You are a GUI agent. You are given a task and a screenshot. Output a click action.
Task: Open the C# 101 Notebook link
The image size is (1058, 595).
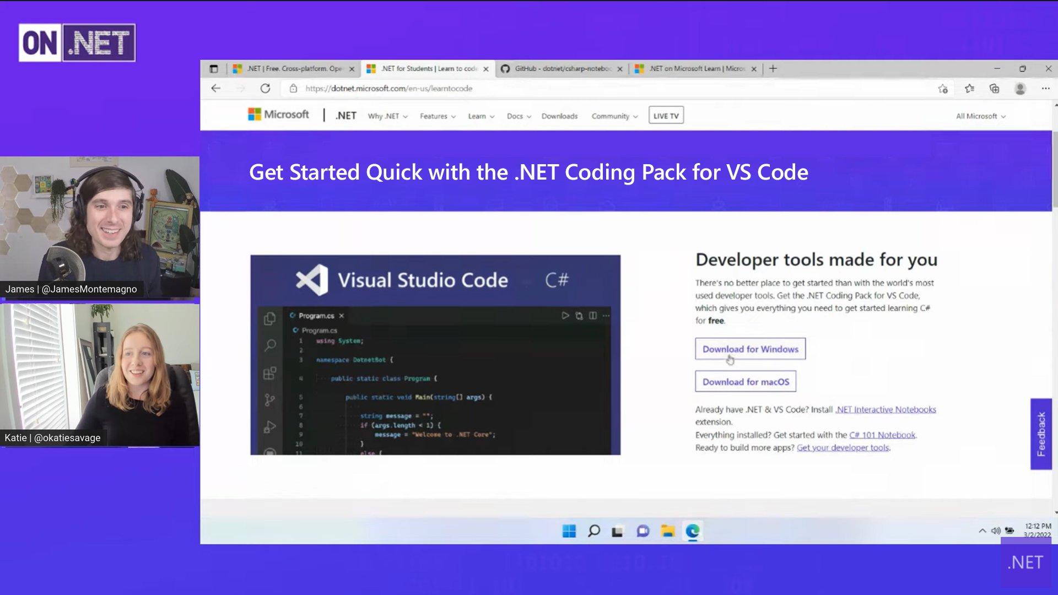point(882,435)
